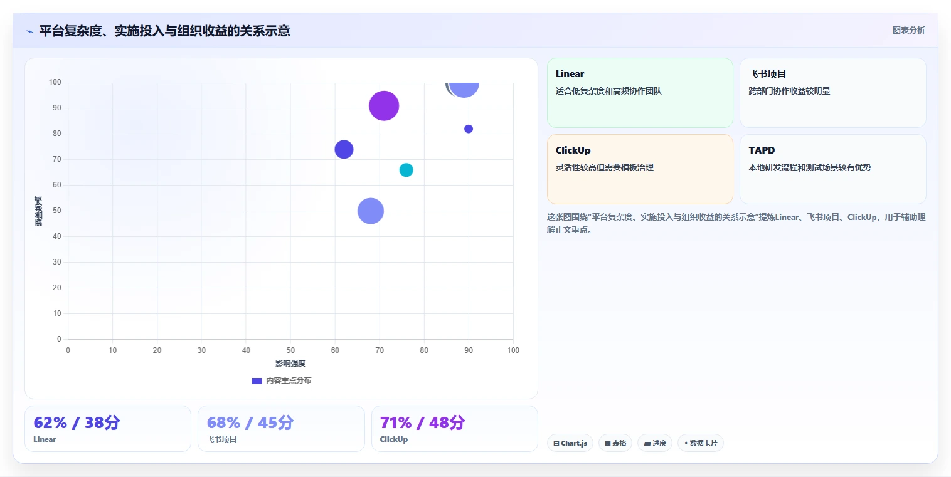Open the Linear description card
The height and width of the screenshot is (477, 951).
tap(640, 93)
